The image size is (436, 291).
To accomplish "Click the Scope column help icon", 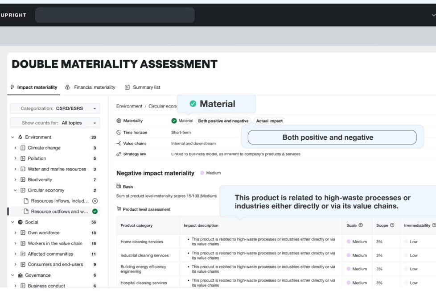I will (x=392, y=225).
